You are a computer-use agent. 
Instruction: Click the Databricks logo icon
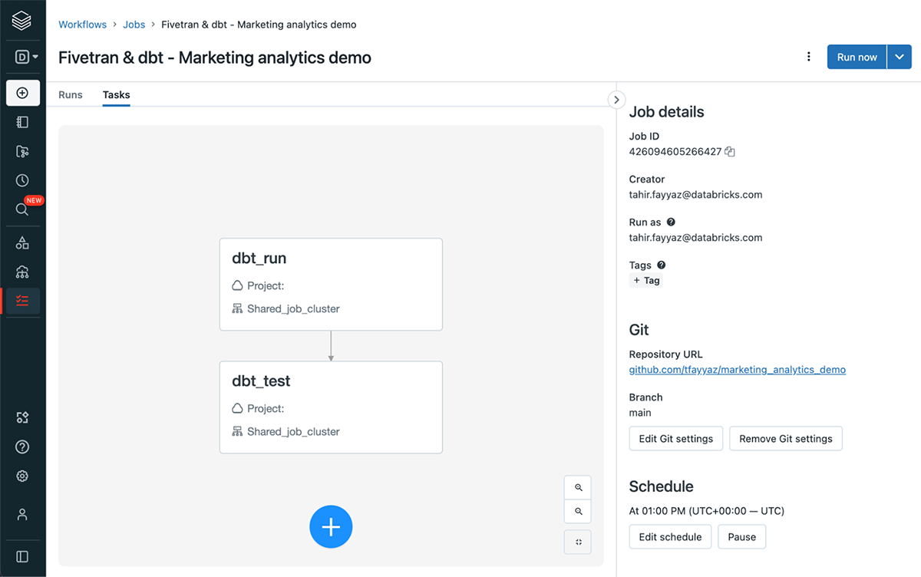point(22,21)
